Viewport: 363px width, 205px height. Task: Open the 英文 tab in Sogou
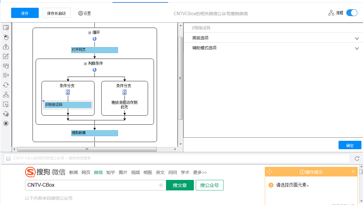pos(160,172)
